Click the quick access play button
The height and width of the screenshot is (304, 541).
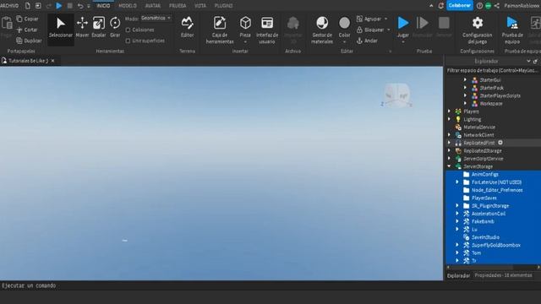59,6
